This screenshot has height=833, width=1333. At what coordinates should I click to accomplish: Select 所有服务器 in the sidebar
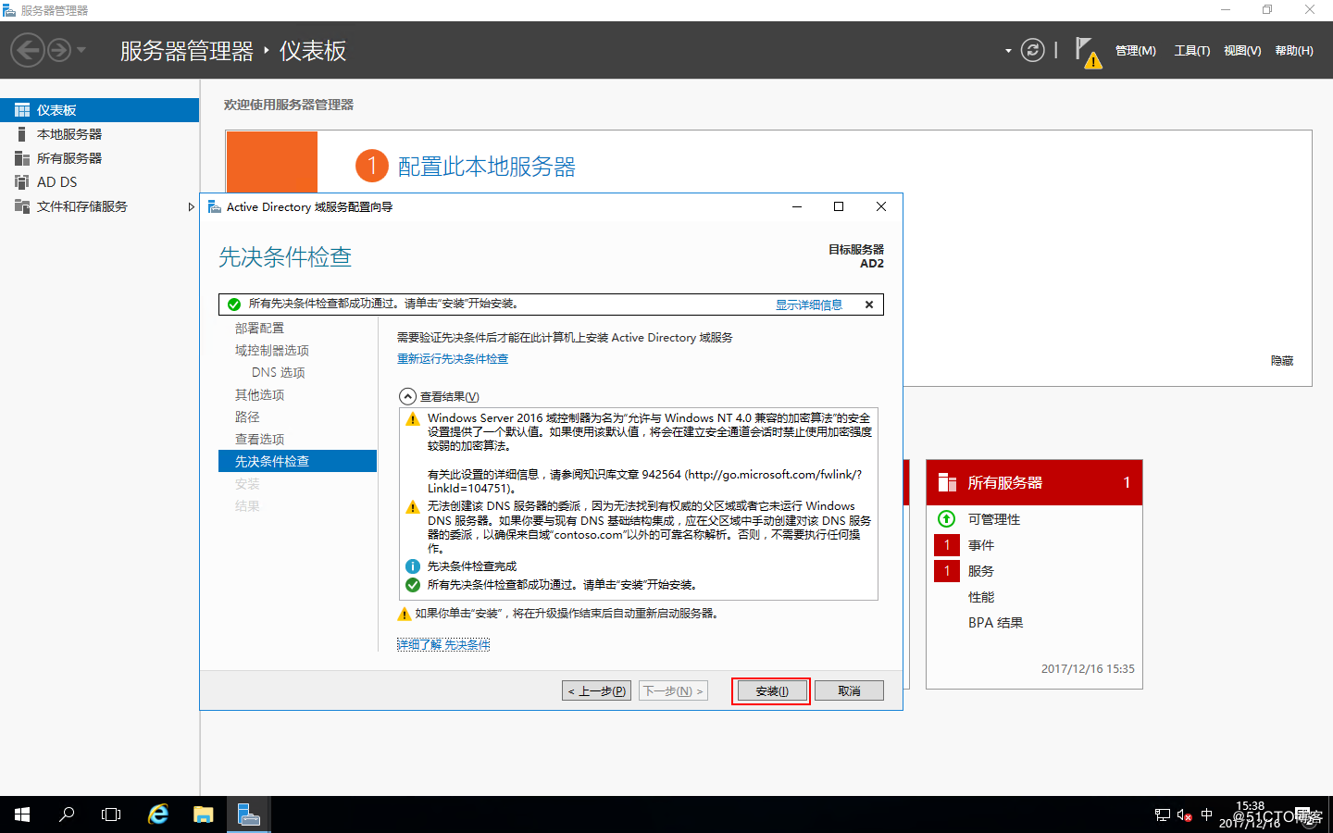click(x=99, y=158)
